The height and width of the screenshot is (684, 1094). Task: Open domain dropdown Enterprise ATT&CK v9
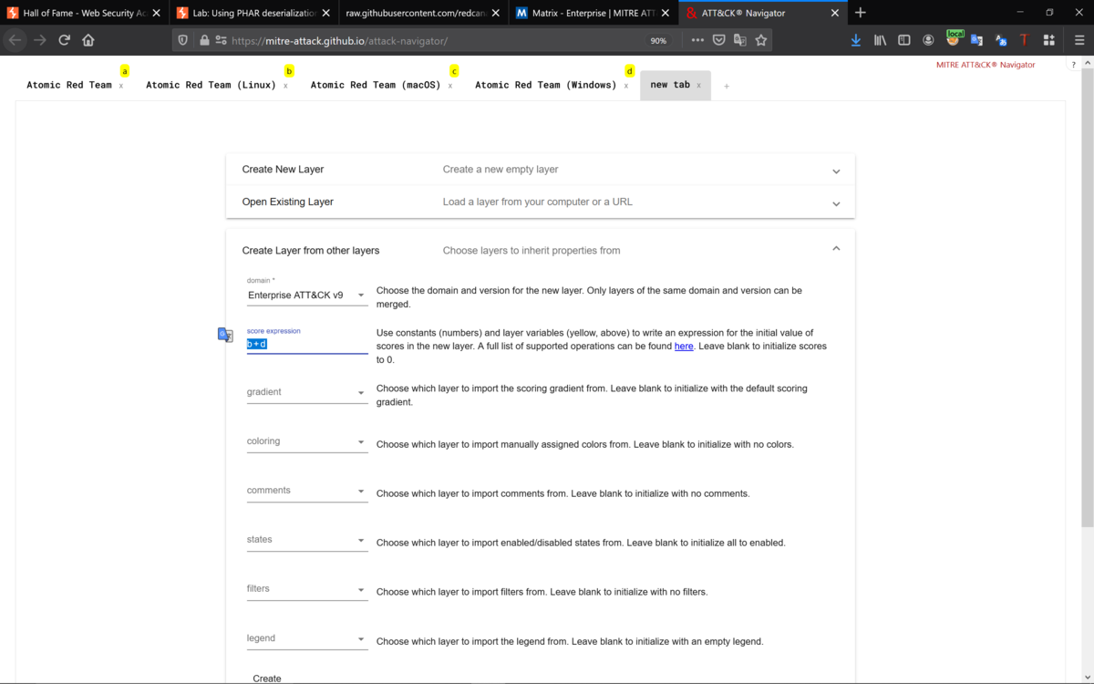click(307, 295)
